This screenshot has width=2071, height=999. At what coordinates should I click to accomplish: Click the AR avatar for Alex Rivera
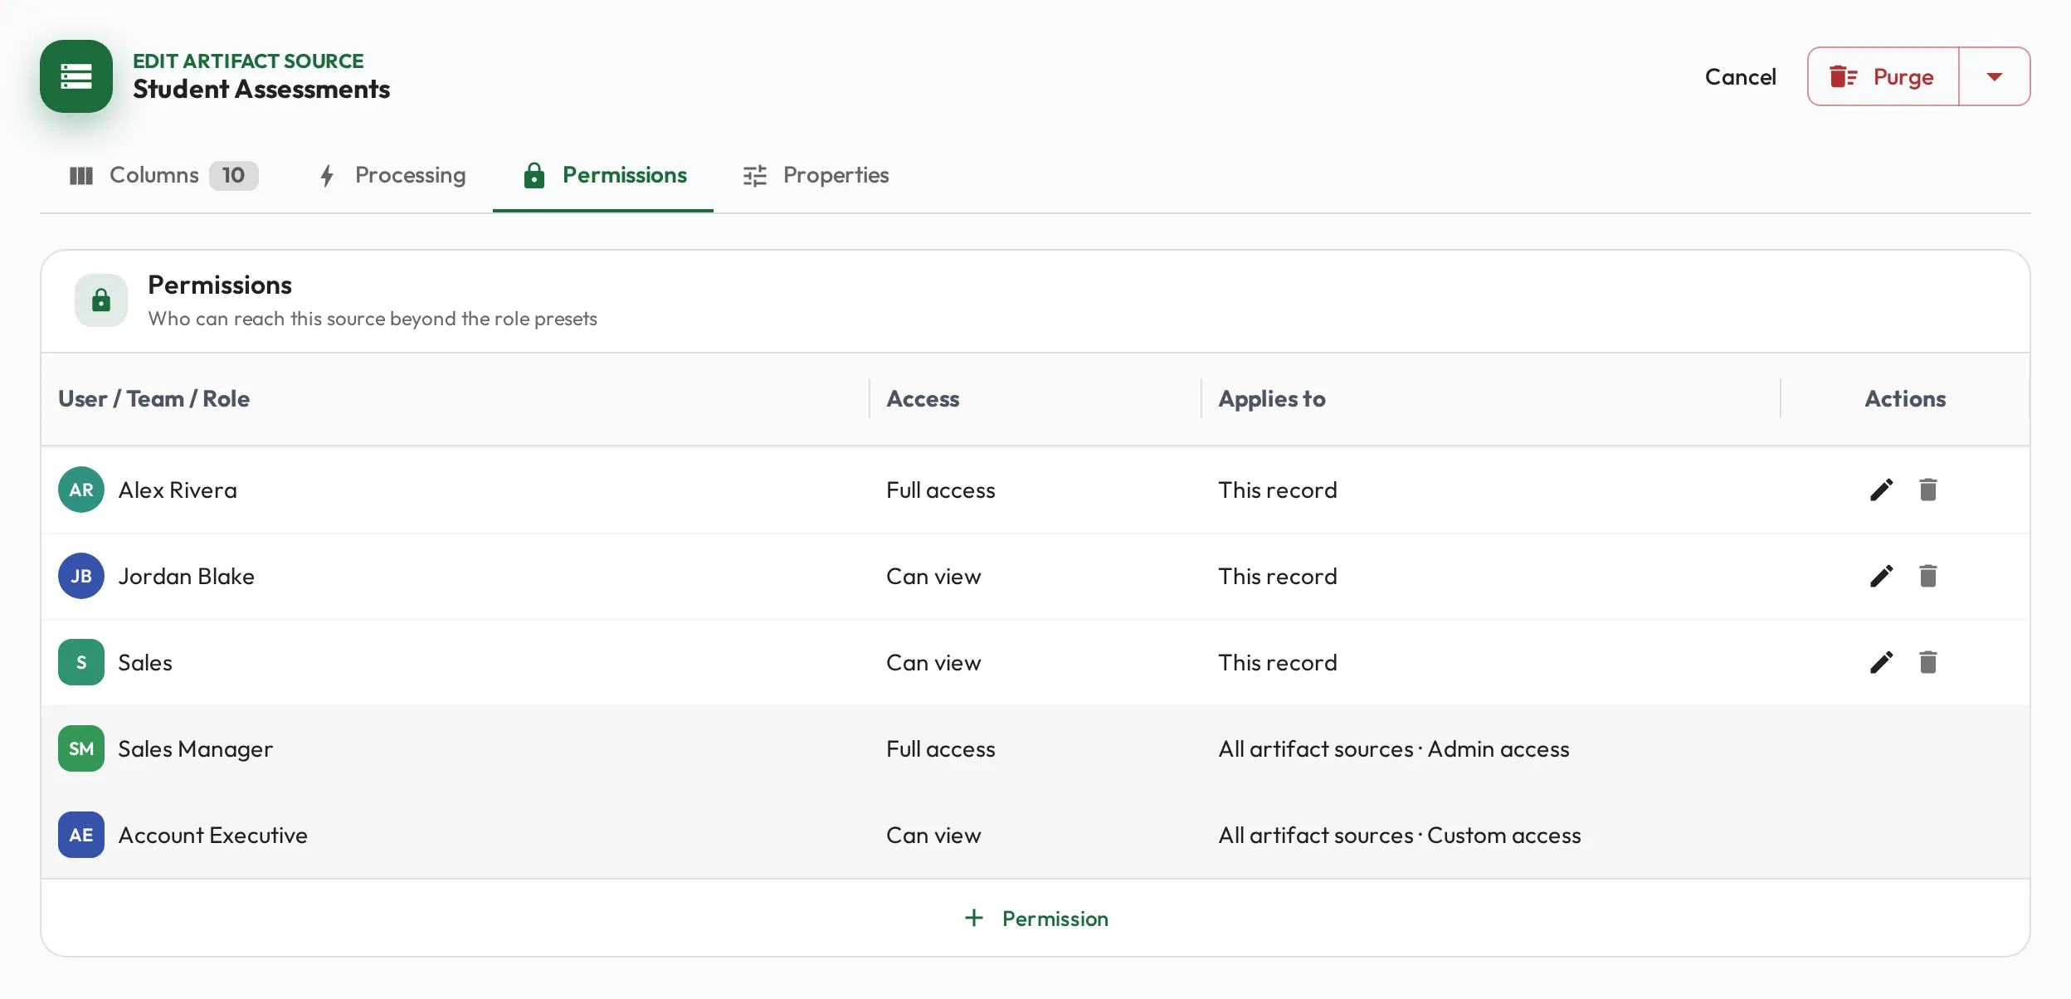pos(81,490)
